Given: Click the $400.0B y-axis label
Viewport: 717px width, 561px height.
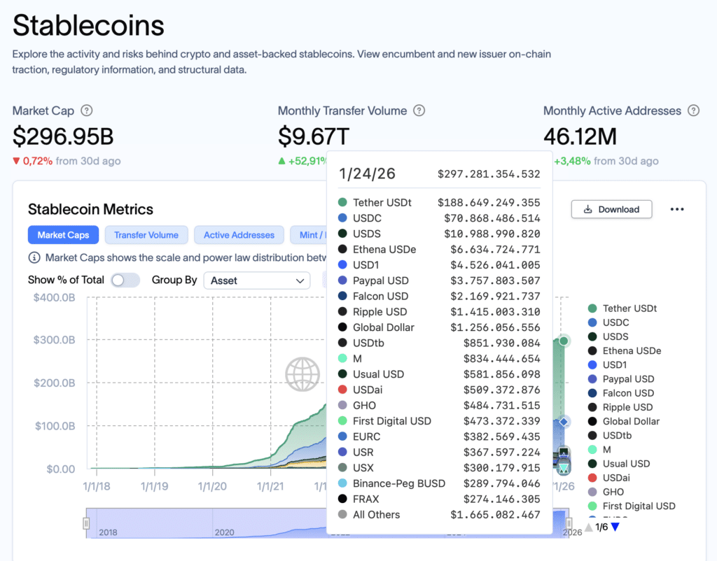Looking at the screenshot, I should coord(54,297).
